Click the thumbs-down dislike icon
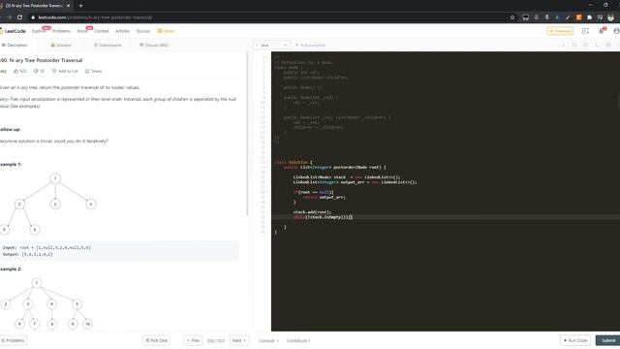 [x=36, y=71]
